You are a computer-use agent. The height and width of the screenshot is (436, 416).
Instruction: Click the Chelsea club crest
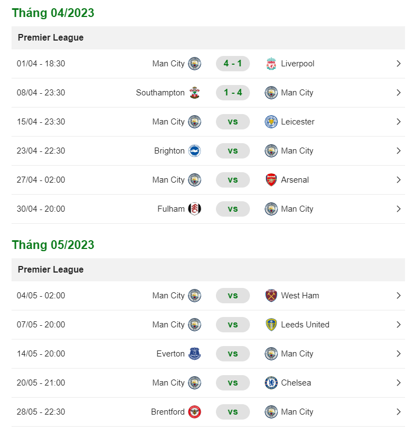(271, 383)
